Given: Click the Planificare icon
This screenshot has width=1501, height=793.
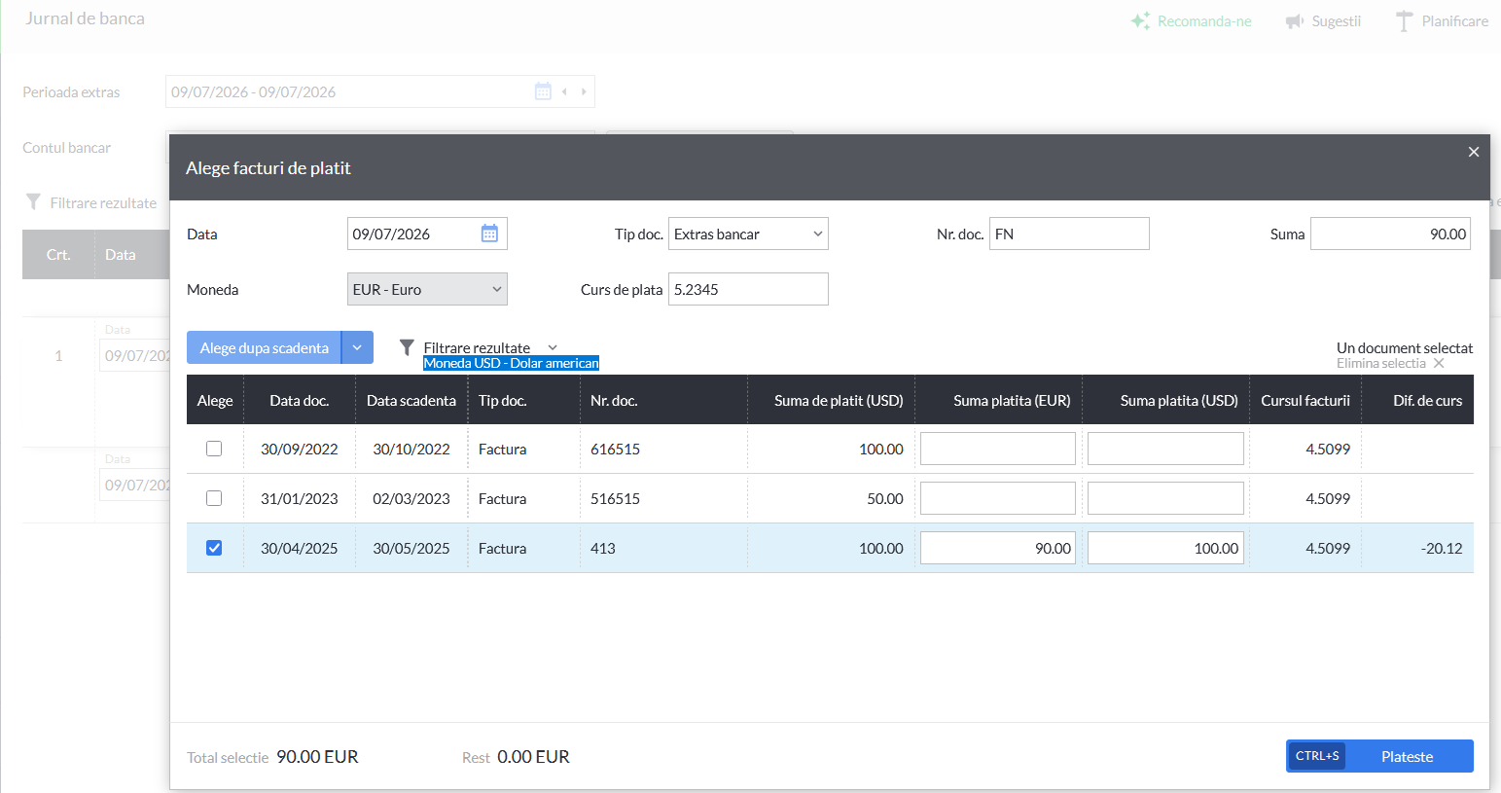Looking at the screenshot, I should pyautogui.click(x=1404, y=20).
